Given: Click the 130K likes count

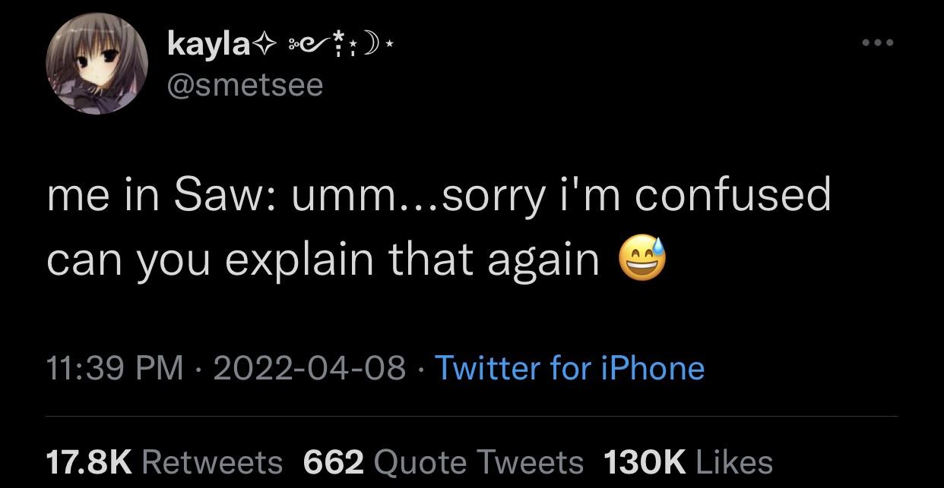Looking at the screenshot, I should click(643, 461).
